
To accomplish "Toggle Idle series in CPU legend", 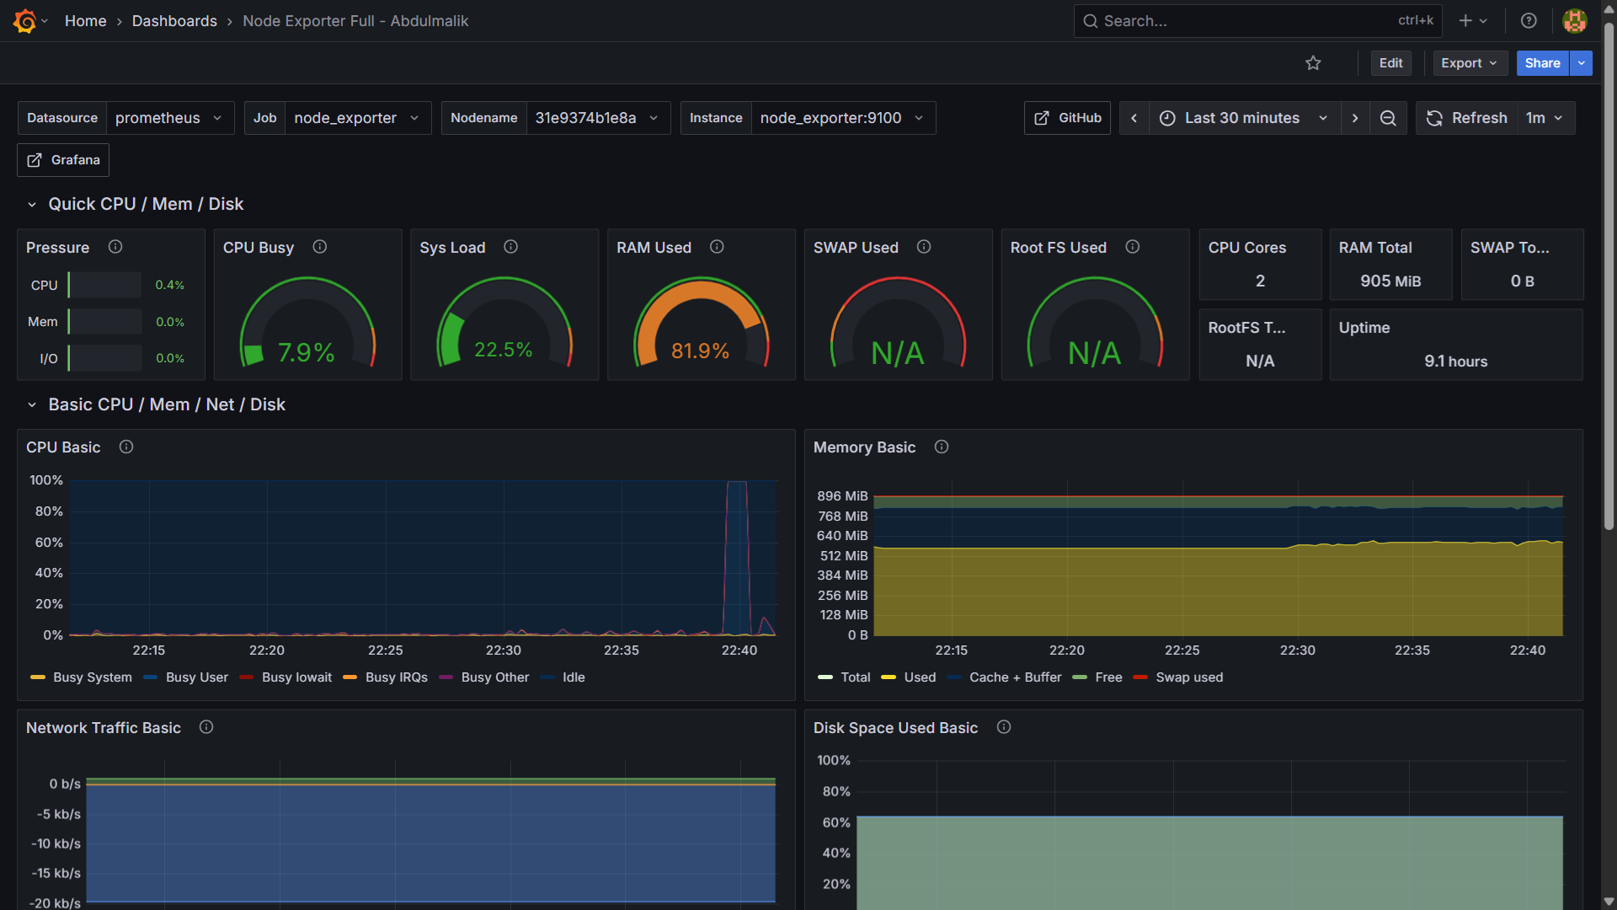I will 573,677.
